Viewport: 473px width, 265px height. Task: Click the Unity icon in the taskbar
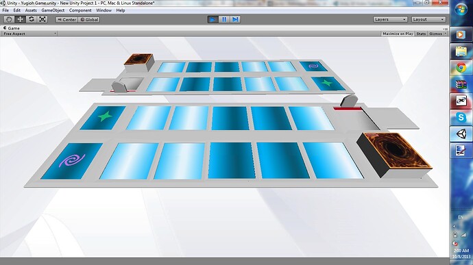(x=461, y=134)
